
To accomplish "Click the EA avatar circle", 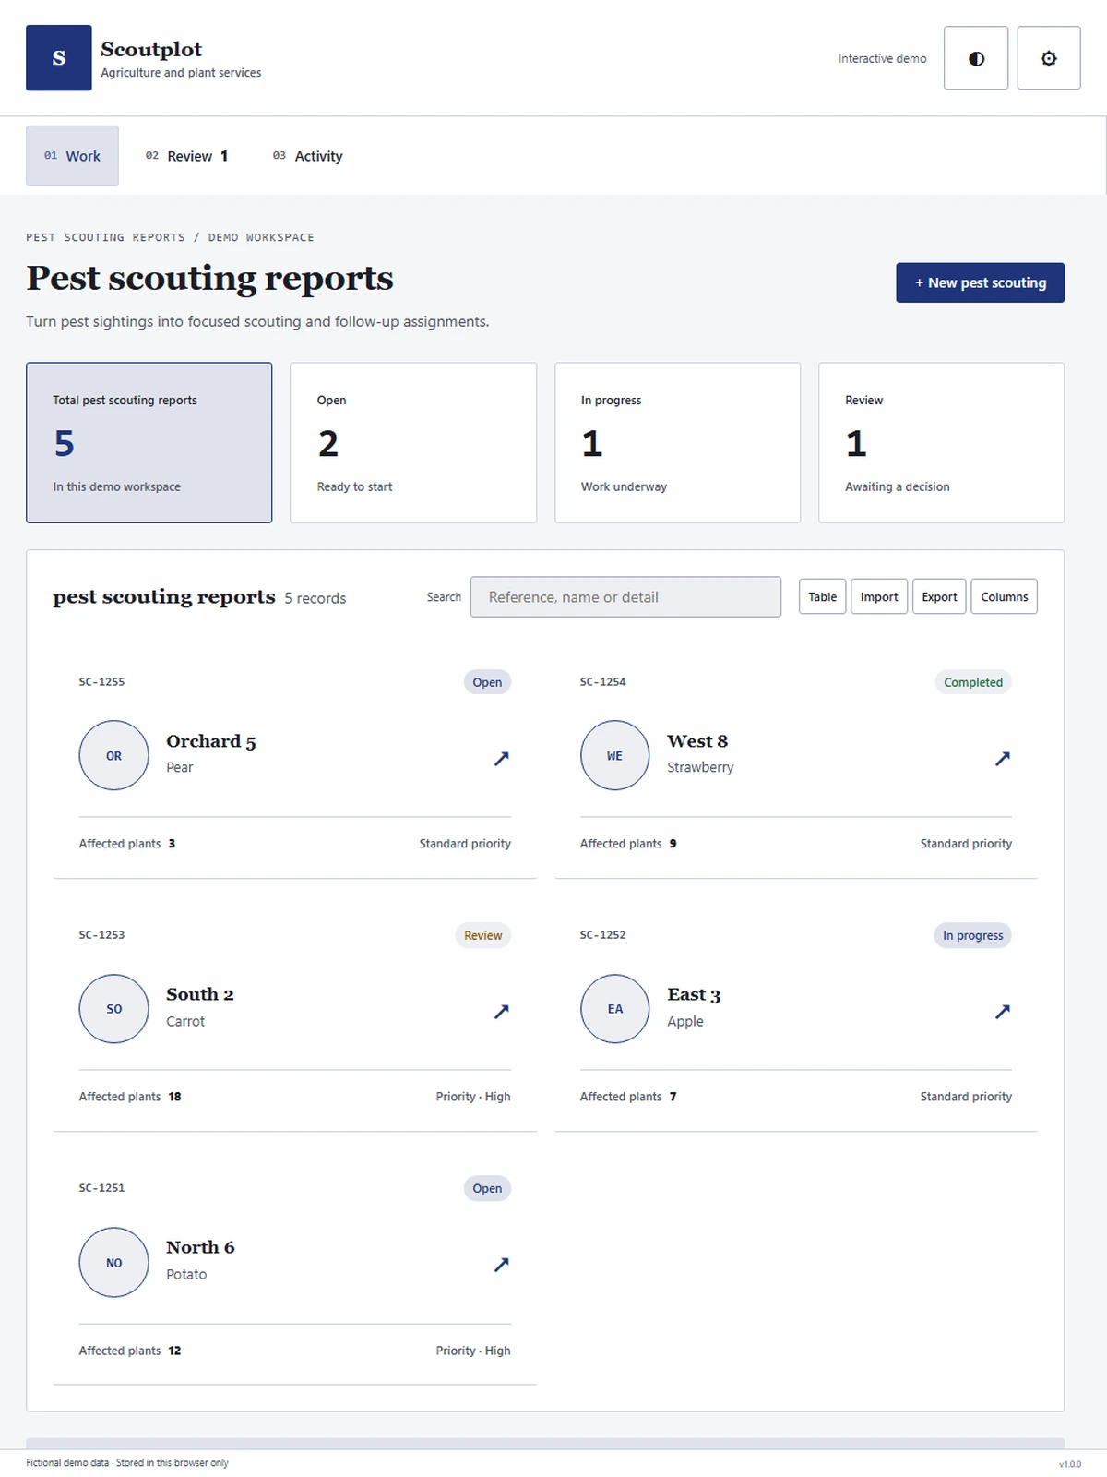I will click(x=614, y=1009).
